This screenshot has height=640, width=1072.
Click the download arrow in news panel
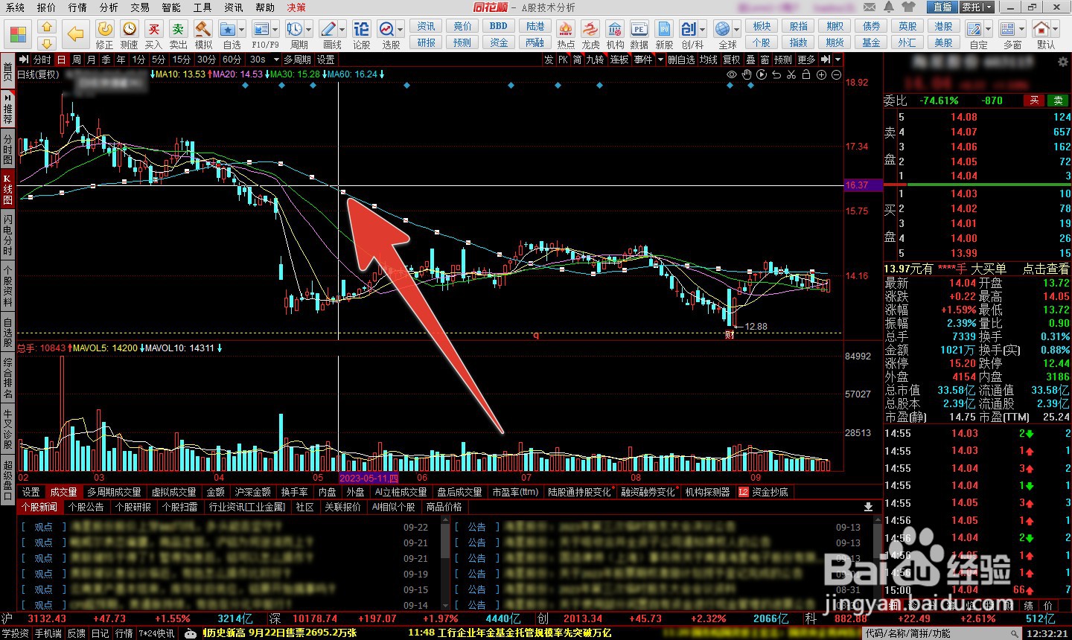click(x=868, y=507)
